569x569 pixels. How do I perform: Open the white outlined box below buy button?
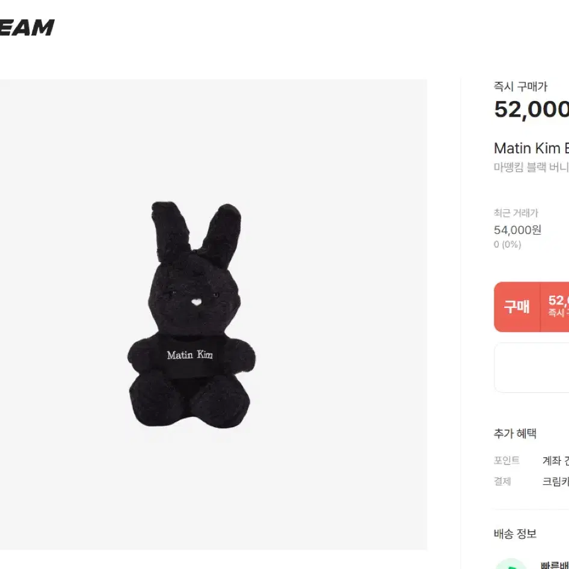(x=531, y=368)
